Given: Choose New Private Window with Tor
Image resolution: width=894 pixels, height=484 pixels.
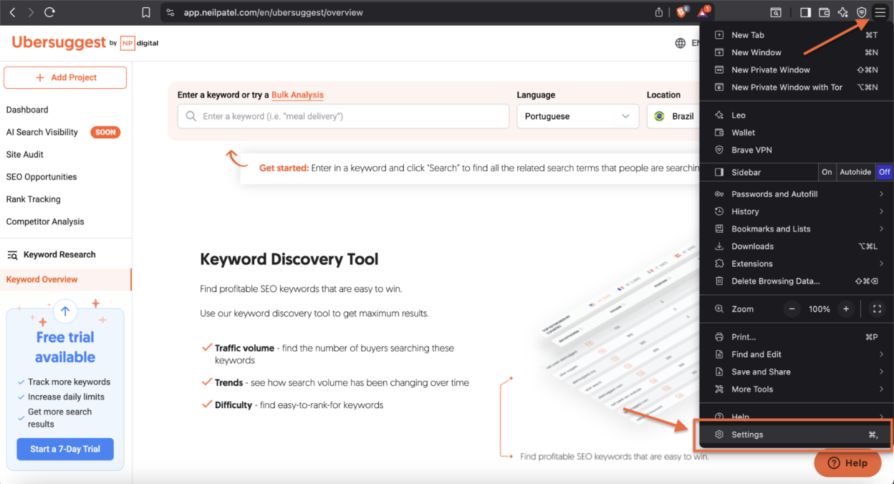Looking at the screenshot, I should [797, 87].
